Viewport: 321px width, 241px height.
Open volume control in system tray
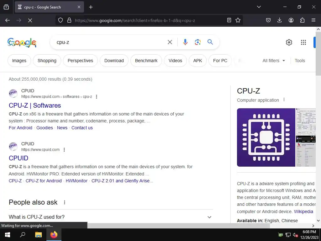tap(295, 235)
